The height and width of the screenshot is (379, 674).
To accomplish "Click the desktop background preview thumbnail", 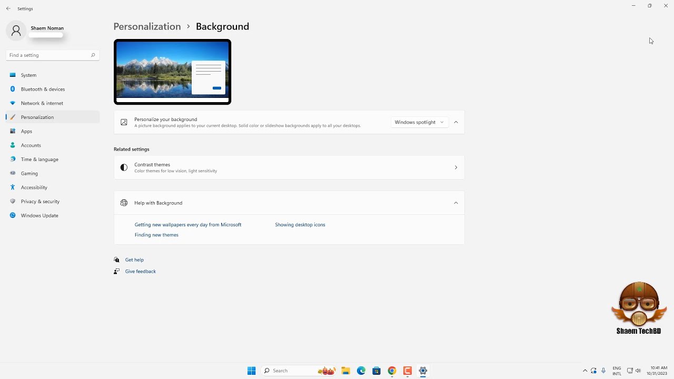I will point(172,72).
